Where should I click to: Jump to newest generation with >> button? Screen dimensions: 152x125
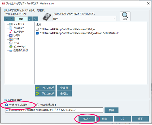click(35, 19)
